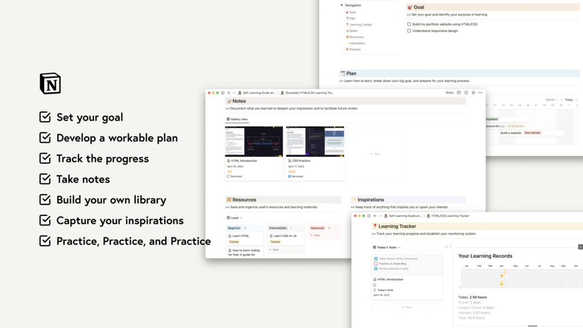The width and height of the screenshot is (583, 328).
Task: Open the CSS Practice gallery thumbnail
Action: (x=315, y=141)
